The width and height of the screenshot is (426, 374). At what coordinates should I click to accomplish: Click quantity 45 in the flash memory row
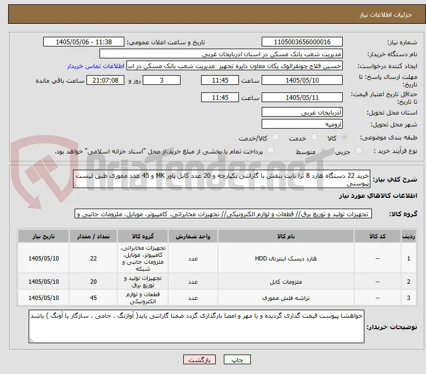(94, 298)
